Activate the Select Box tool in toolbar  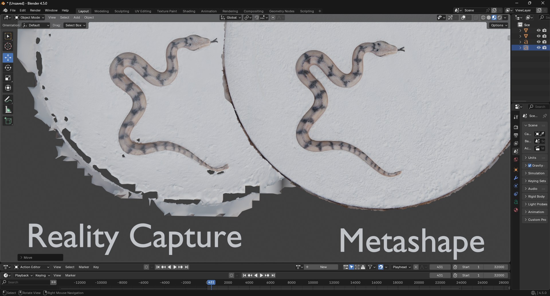[x=8, y=36]
